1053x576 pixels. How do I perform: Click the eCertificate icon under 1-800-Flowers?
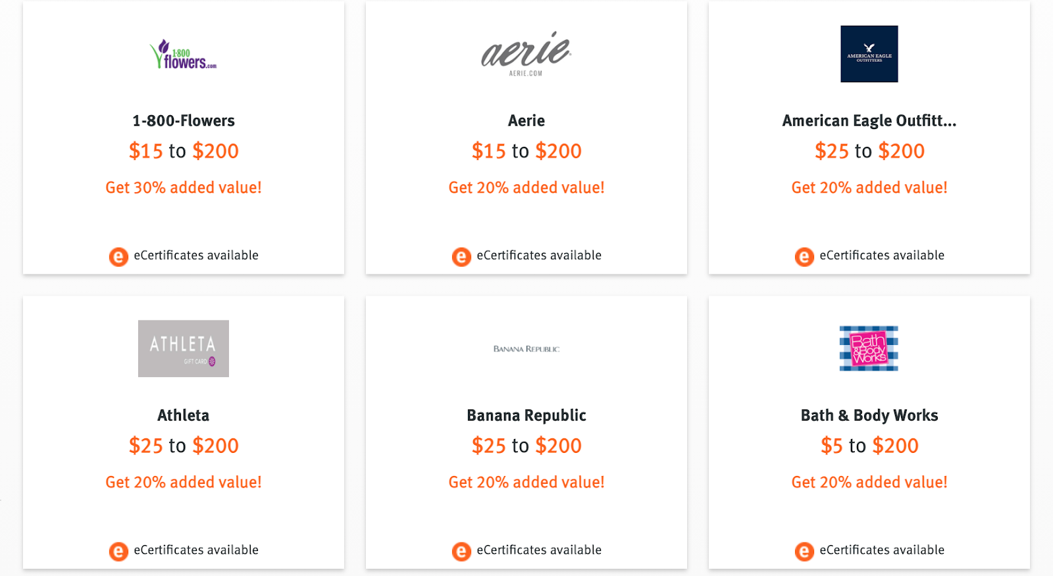click(x=118, y=256)
